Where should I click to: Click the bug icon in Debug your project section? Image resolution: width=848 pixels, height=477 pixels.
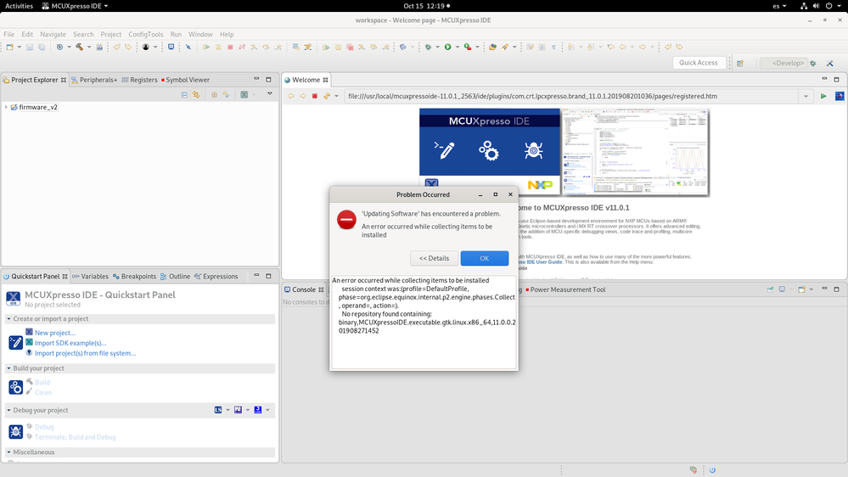point(15,431)
